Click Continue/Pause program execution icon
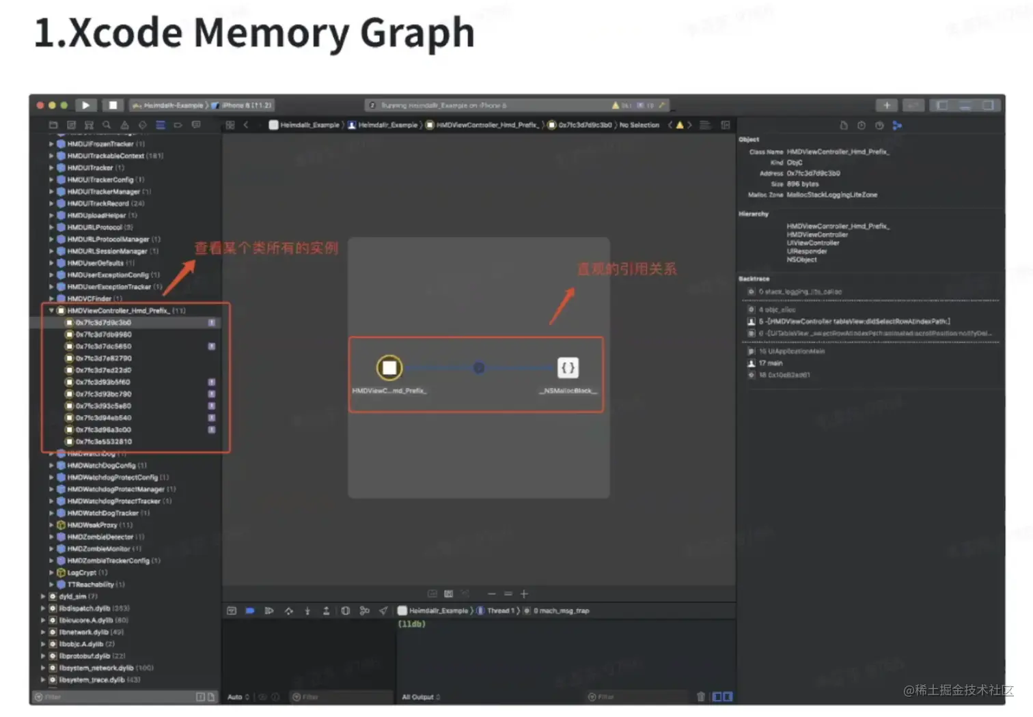1033x717 pixels. coord(269,610)
